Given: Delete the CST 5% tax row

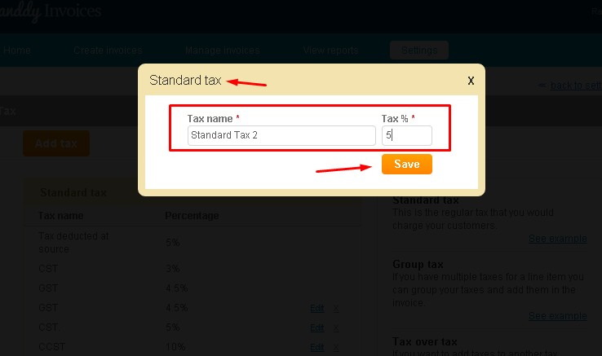Looking at the screenshot, I should pyautogui.click(x=336, y=327).
